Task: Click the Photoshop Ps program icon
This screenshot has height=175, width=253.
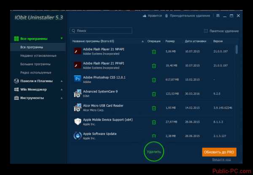Action: (78, 79)
